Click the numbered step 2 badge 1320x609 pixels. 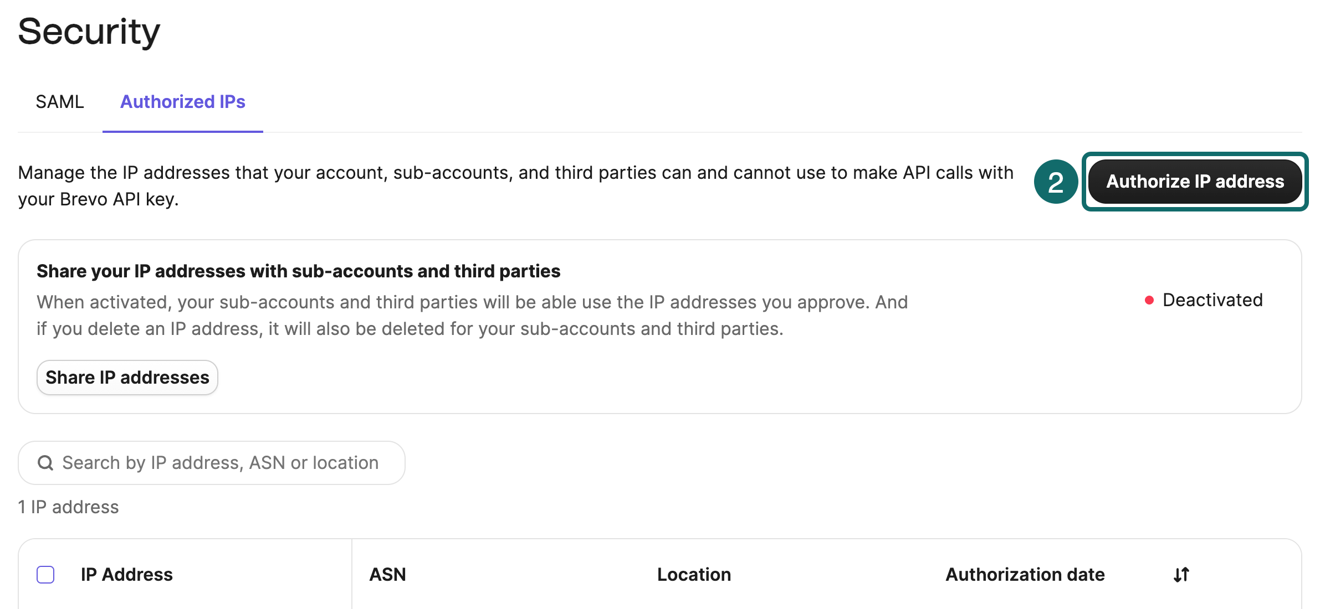pos(1056,182)
